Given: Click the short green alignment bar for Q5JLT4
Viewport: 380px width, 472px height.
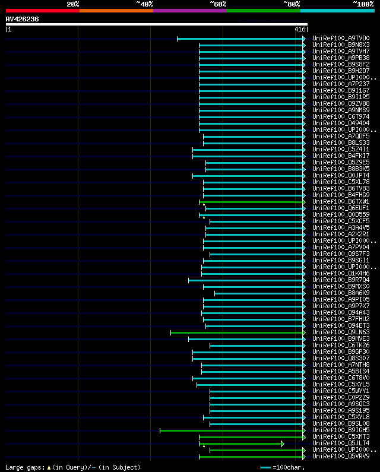Looking at the screenshot, I should pyautogui.click(x=241, y=444).
